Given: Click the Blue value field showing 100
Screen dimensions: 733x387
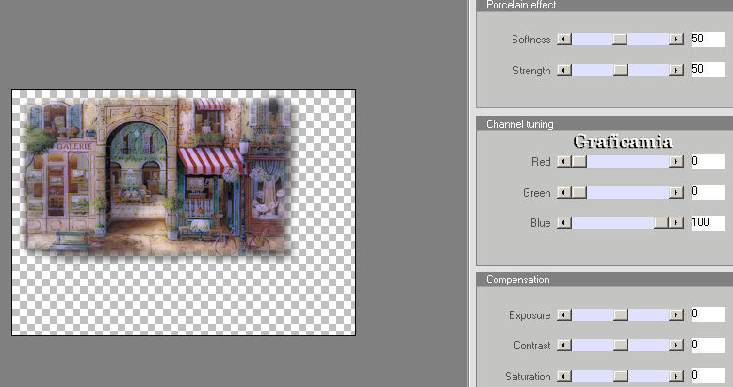Looking at the screenshot, I should click(709, 222).
